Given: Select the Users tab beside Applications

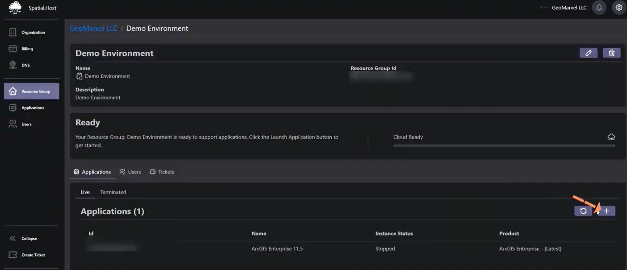Looking at the screenshot, I should pos(131,172).
